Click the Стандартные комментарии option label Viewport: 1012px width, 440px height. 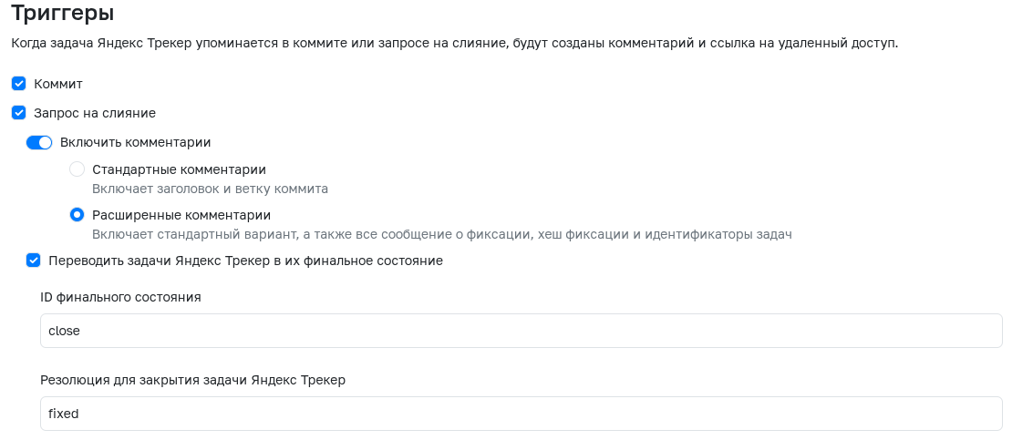click(180, 169)
